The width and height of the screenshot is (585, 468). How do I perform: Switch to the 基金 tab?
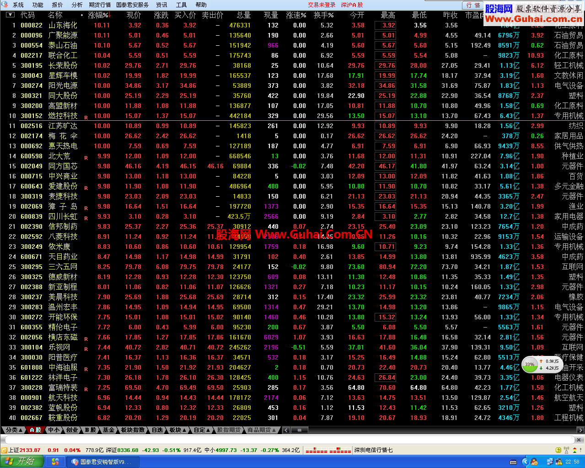coord(108,430)
